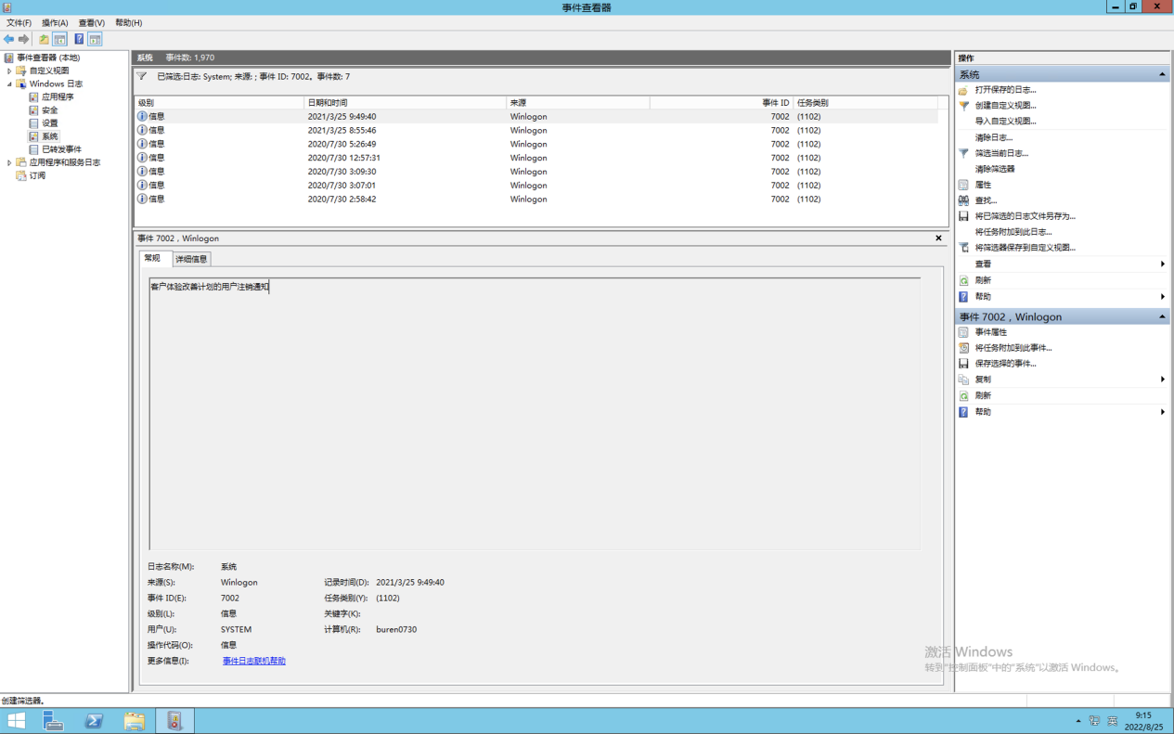The height and width of the screenshot is (734, 1174).
Task: Expand the 应用程序和服务日志 tree node arrow
Action: point(9,162)
